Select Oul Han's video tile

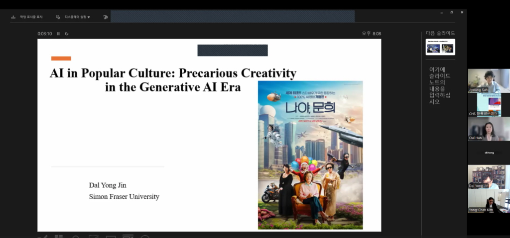(x=489, y=129)
